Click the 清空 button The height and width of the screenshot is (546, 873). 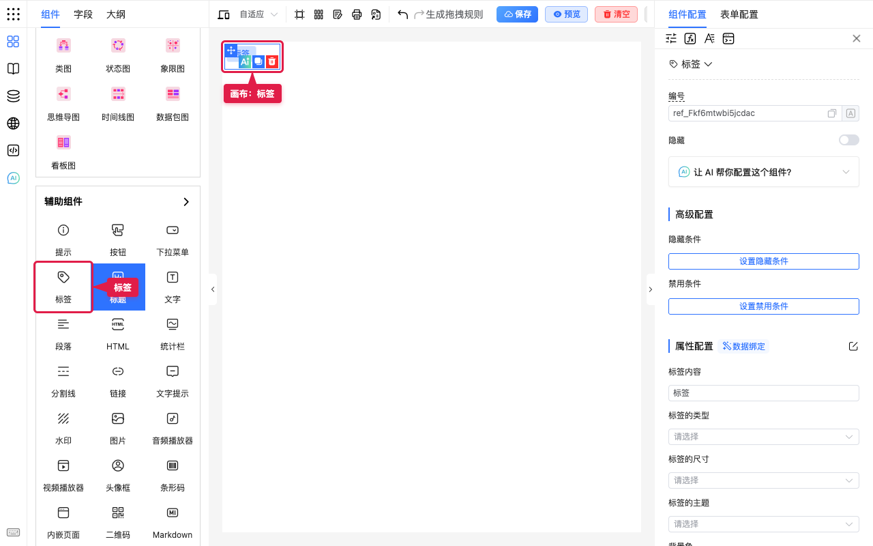616,14
